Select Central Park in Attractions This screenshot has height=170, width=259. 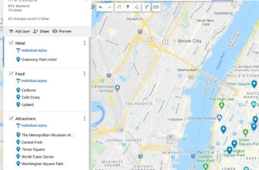click(32, 142)
